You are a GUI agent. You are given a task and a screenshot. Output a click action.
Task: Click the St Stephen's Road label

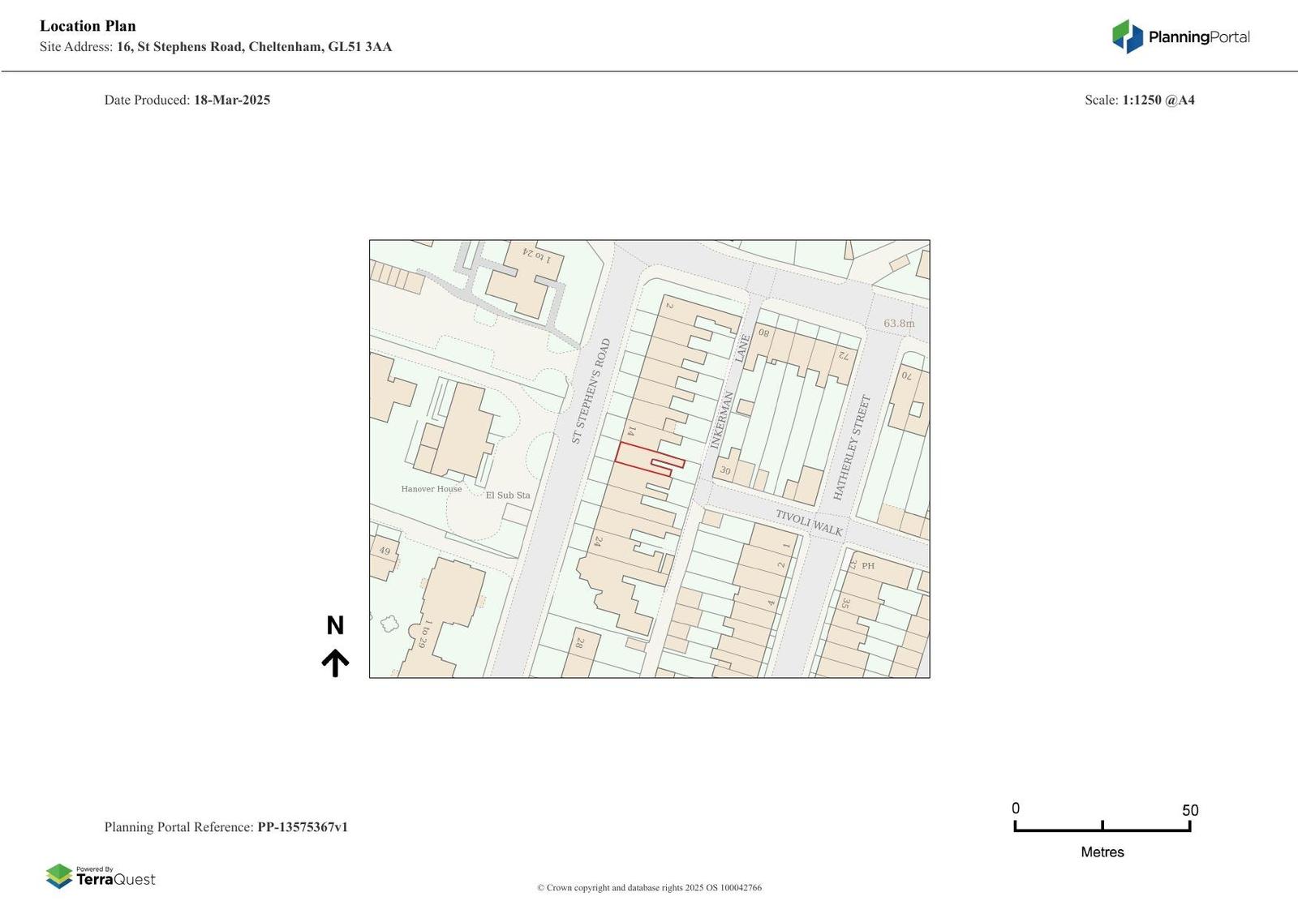591,391
